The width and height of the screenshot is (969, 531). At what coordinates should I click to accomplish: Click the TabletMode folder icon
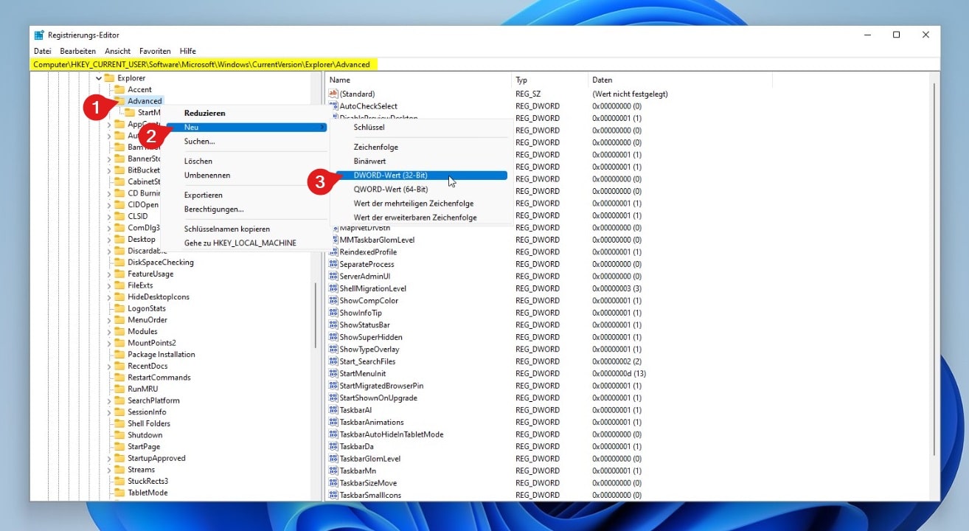pos(119,493)
